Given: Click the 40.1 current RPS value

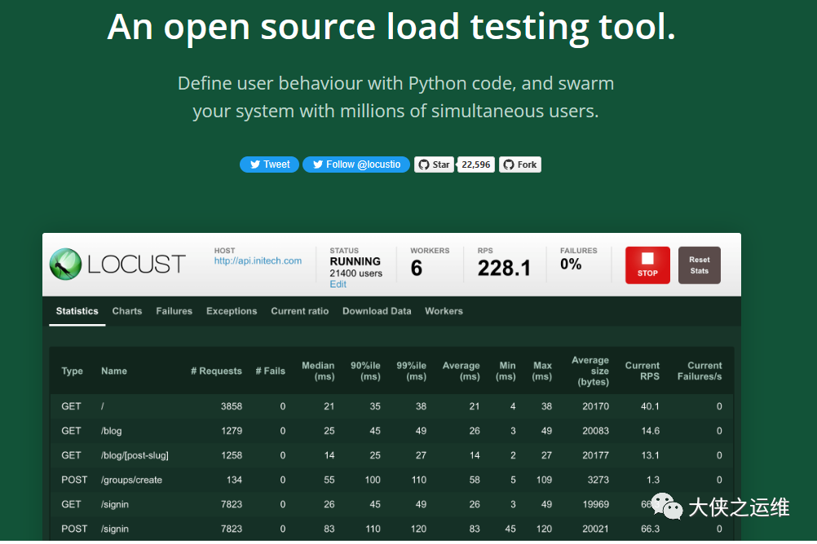Looking at the screenshot, I should 651,406.
